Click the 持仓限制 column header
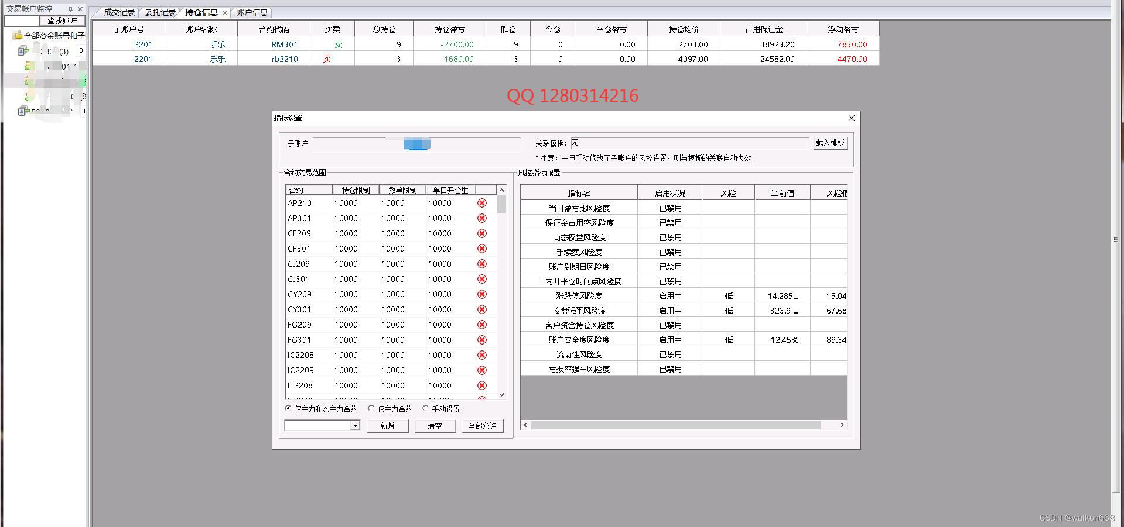Viewport: 1124px width, 527px height. click(356, 190)
